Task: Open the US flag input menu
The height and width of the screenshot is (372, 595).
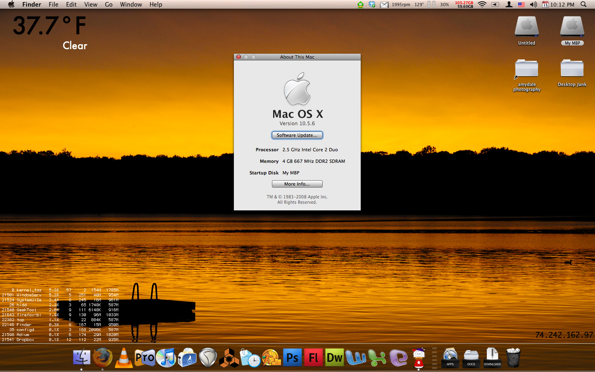Action: (521, 5)
